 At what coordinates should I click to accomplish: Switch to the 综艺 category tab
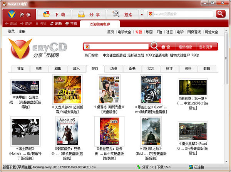pos(151,69)
